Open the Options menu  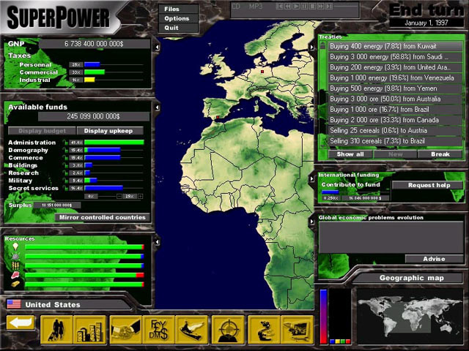pyautogui.click(x=176, y=18)
